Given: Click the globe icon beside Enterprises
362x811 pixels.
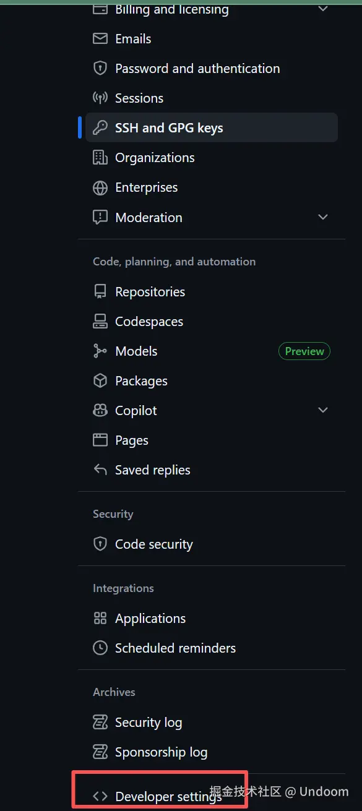Looking at the screenshot, I should click(100, 187).
